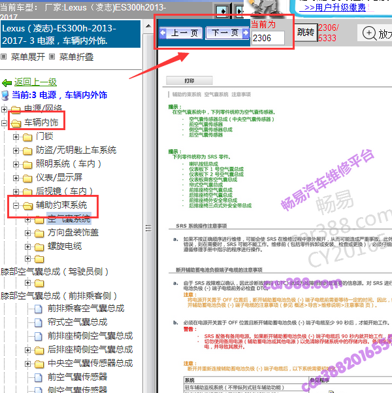Click folder icon for 仪表/显示屏

27,179
